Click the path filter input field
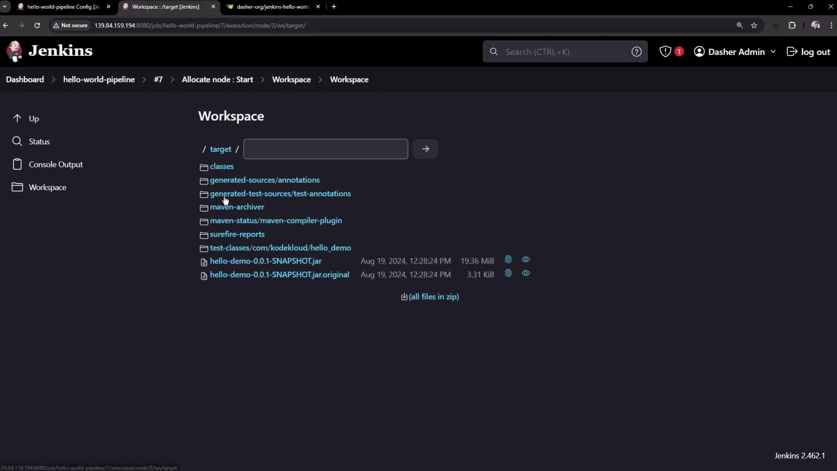 pos(326,149)
